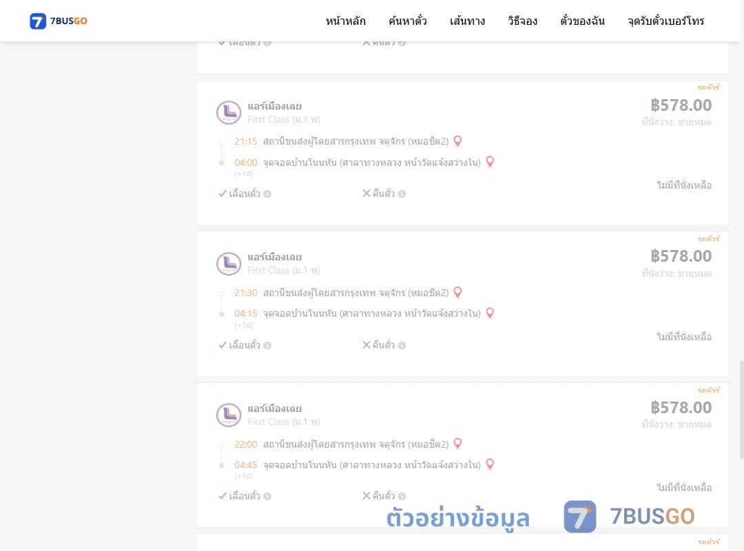The width and height of the screenshot is (744, 551).
Task: Click First Class (ม.1 พ) on 21:30 card
Action: [284, 270]
